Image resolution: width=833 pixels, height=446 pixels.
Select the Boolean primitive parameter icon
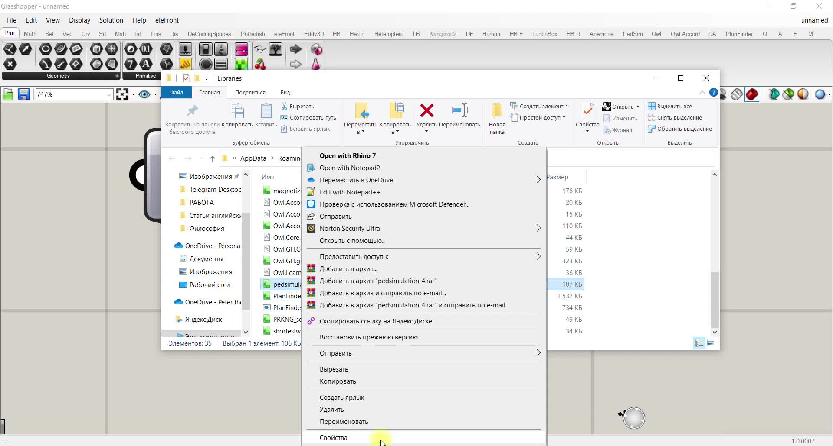click(131, 49)
